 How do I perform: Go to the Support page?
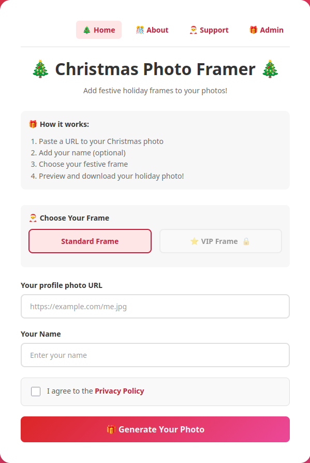point(209,30)
